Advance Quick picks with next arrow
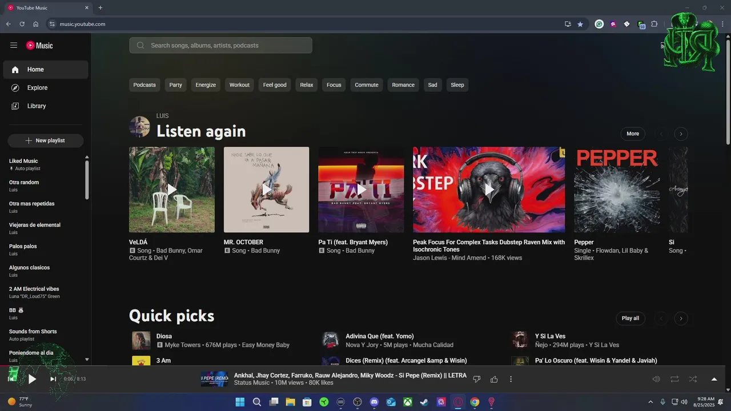Screen dimensions: 731x411 click(681, 319)
